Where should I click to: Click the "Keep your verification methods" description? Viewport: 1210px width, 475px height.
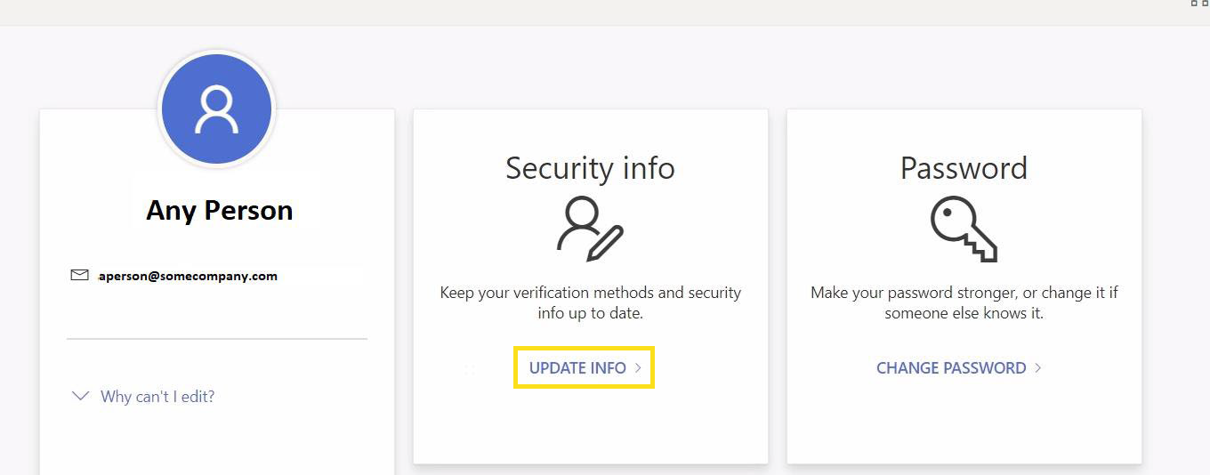pos(590,302)
